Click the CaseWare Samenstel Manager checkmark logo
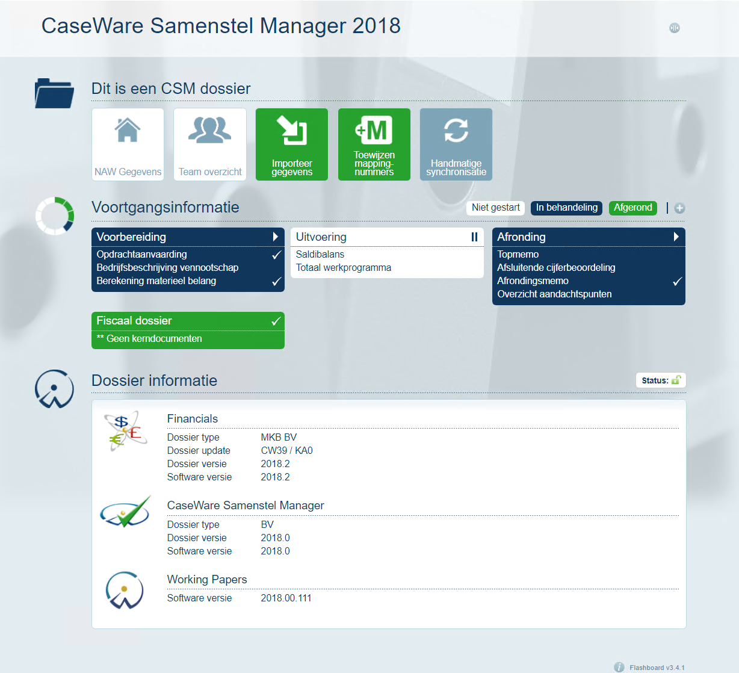This screenshot has width=739, height=673. coord(125,512)
